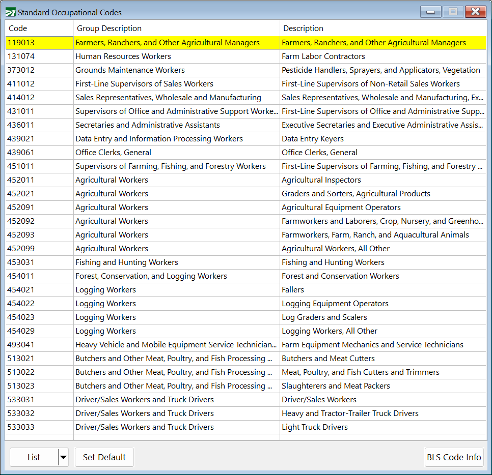Select code 373012 Grounds Maintenance Workers
Viewport: 492px width, 475px height.
[x=21, y=70]
